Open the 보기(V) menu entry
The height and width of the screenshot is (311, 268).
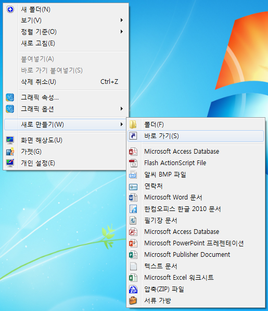pyautogui.click(x=66, y=20)
